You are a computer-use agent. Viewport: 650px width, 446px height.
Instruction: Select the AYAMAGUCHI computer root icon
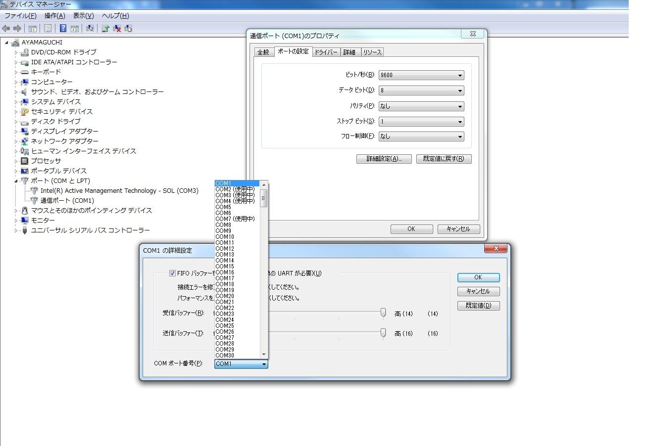tap(15, 42)
